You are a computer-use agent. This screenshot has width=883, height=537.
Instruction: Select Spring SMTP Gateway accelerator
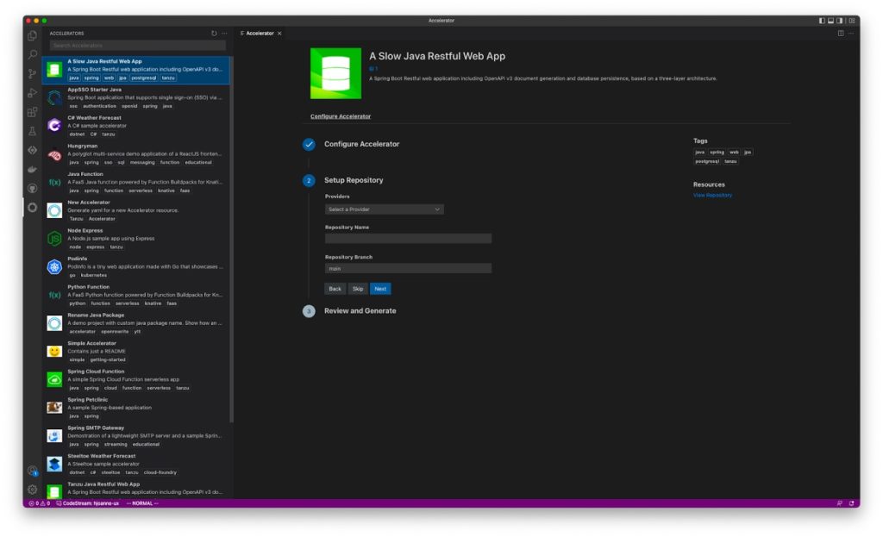click(x=136, y=435)
